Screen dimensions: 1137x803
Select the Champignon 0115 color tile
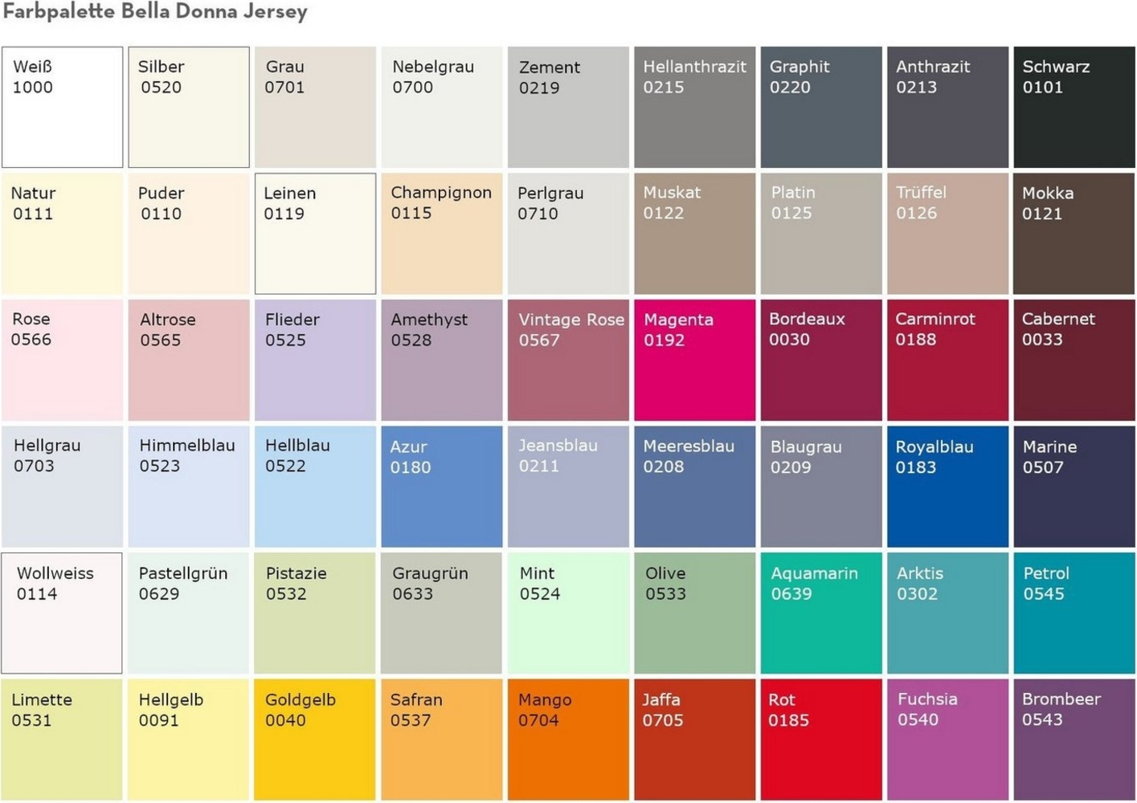[441, 234]
